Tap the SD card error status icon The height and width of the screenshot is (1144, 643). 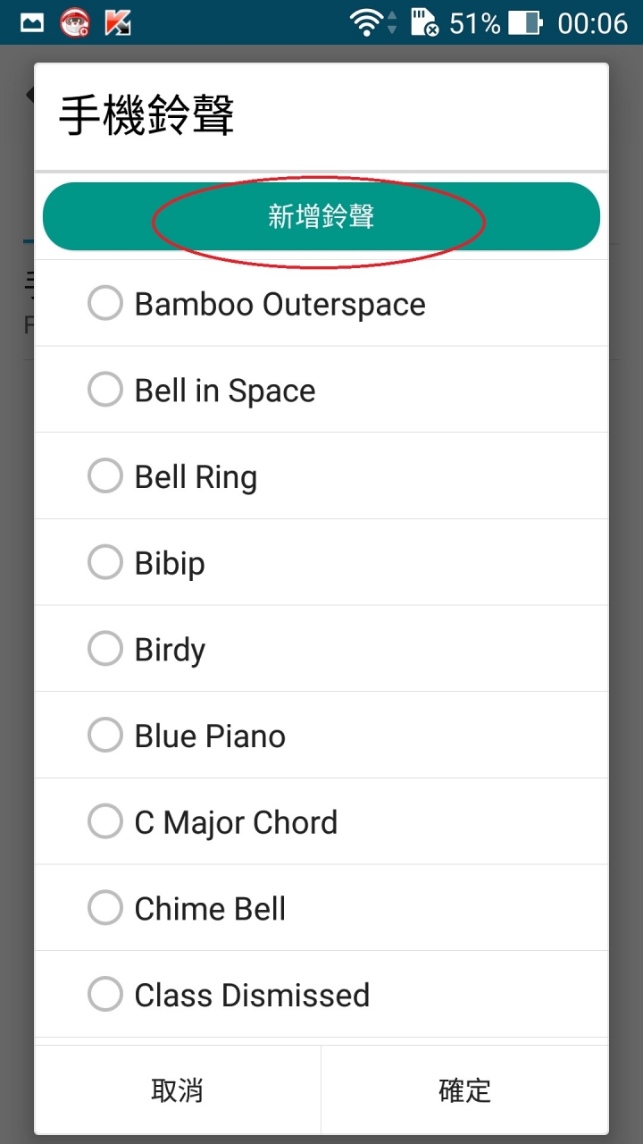(x=424, y=22)
